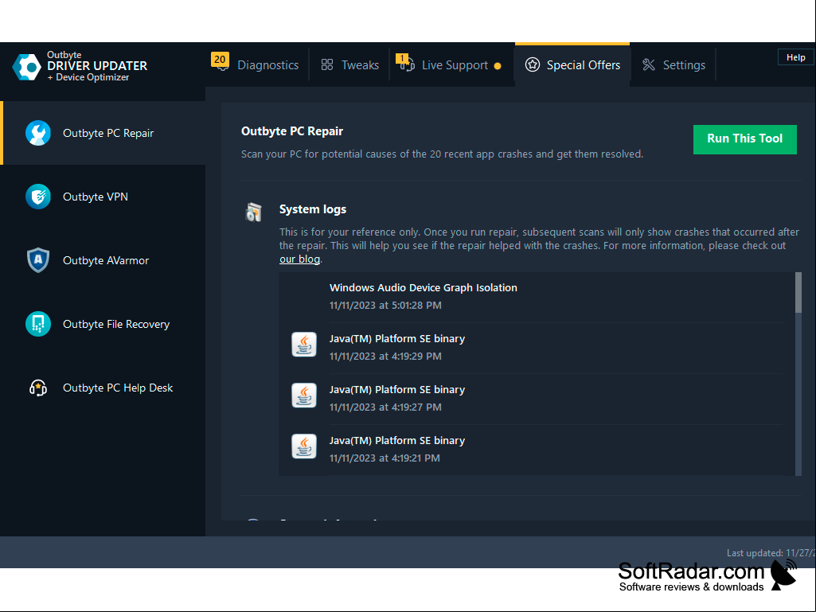Click the Outbyte Driver Updater logo icon
816x612 pixels.
coord(26,67)
